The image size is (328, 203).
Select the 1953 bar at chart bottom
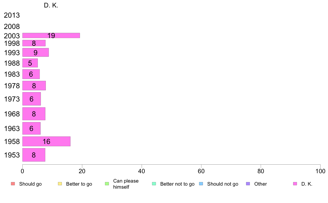[34, 155]
